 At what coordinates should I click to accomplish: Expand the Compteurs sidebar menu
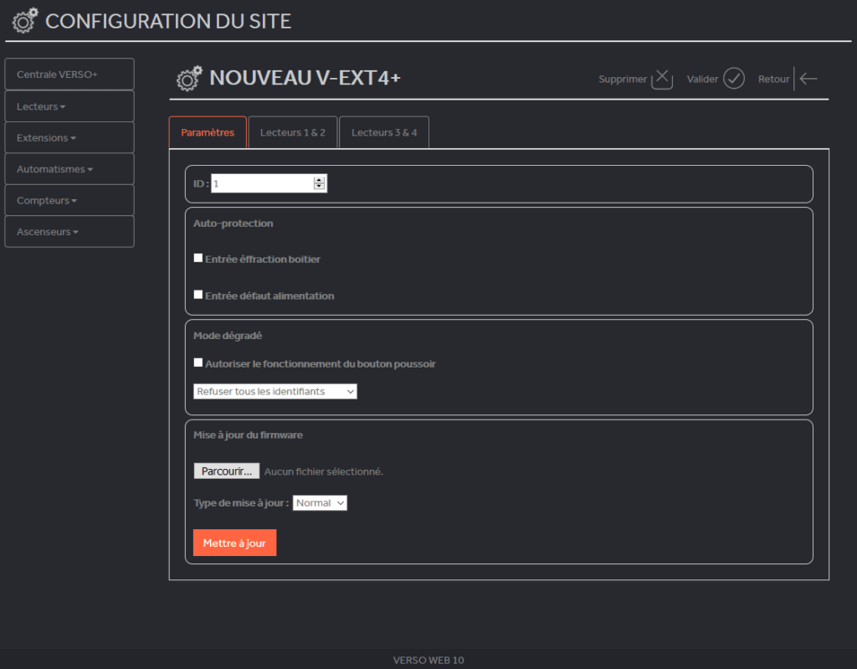(x=69, y=200)
